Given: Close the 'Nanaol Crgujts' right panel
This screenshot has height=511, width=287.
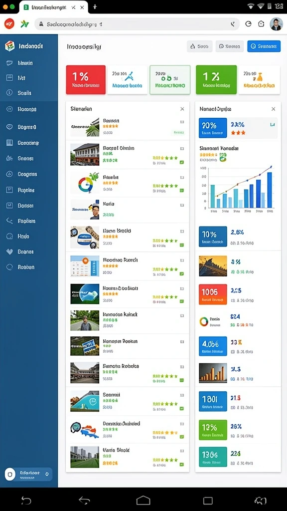Looking at the screenshot, I should pyautogui.click(x=274, y=109).
